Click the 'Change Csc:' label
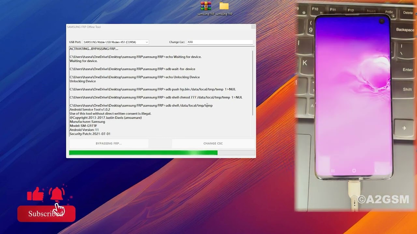The width and height of the screenshot is (417, 234). click(x=177, y=42)
